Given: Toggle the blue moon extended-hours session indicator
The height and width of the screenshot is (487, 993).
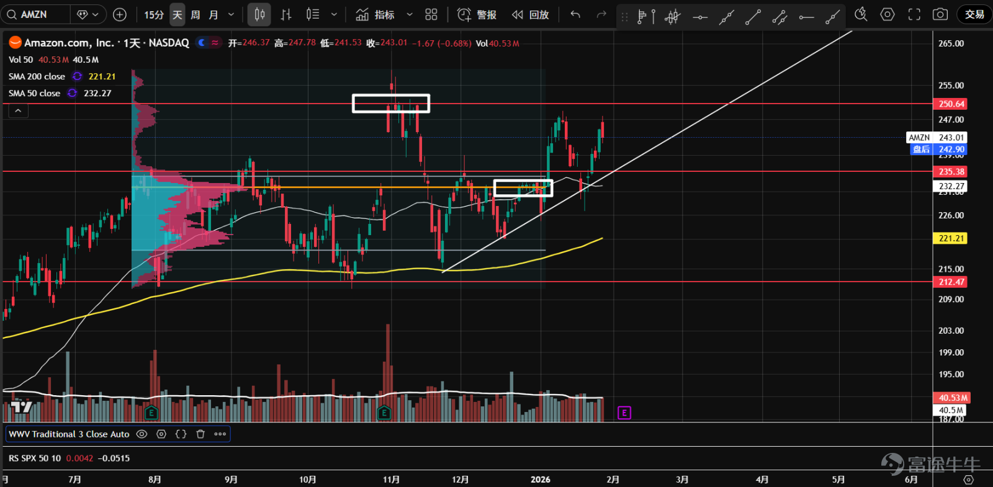Looking at the screenshot, I should (202, 43).
